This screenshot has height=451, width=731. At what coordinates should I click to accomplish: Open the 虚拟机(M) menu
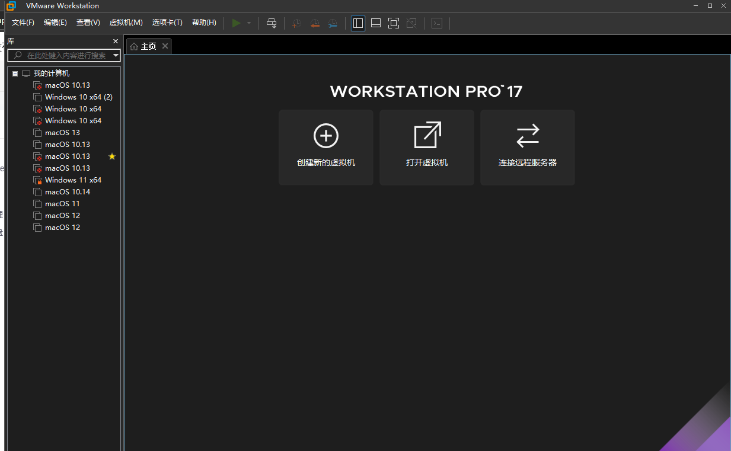coord(126,23)
